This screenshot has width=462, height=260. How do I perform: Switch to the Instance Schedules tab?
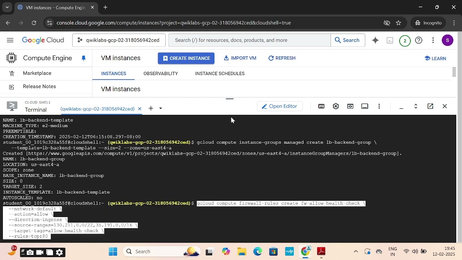click(x=220, y=73)
